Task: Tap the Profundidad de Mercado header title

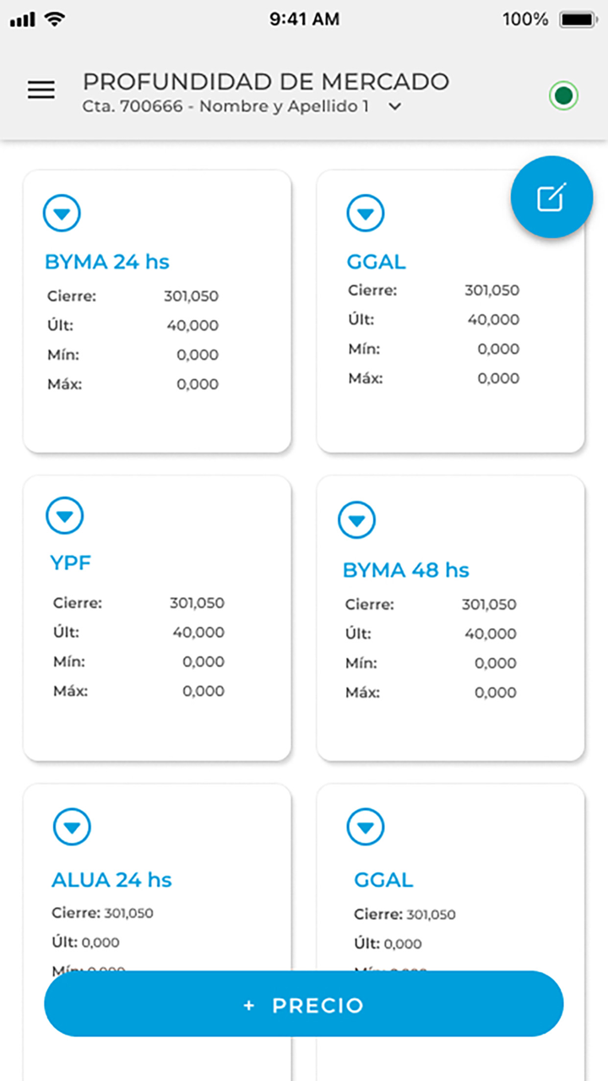Action: click(265, 82)
